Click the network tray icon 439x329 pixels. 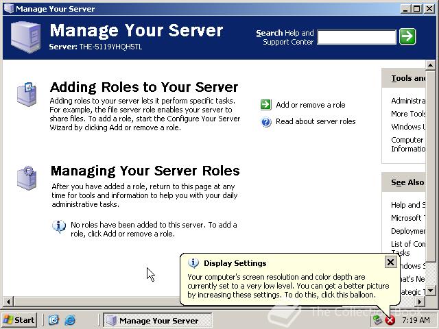378,320
